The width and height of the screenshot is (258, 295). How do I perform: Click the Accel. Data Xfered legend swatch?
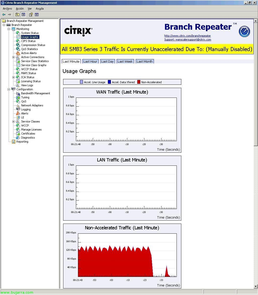(109, 82)
